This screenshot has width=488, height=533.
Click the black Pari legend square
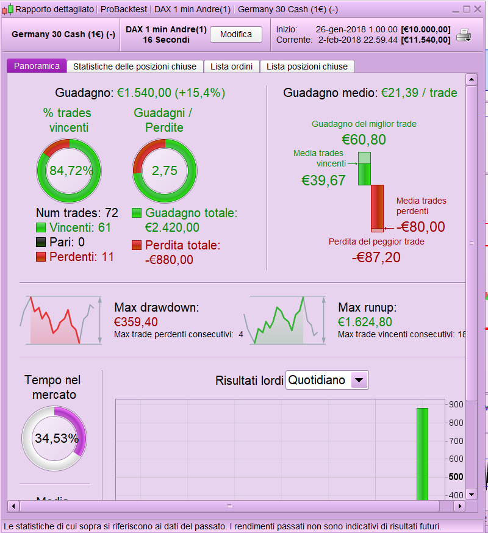[41, 242]
